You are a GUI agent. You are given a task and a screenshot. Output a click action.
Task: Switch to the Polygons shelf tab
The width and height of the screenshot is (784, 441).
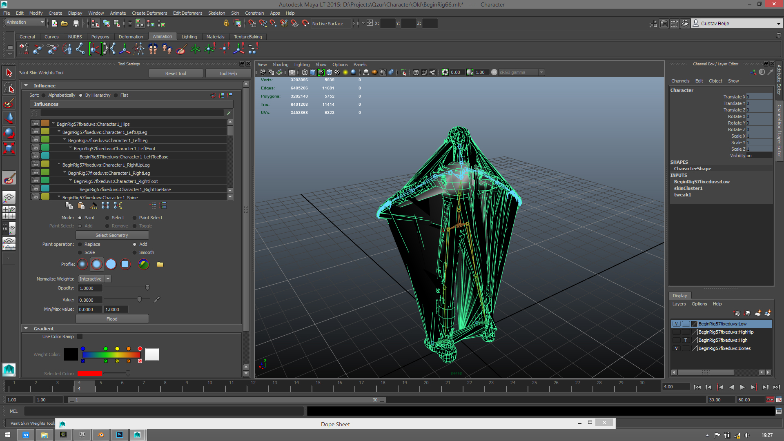[100, 36]
